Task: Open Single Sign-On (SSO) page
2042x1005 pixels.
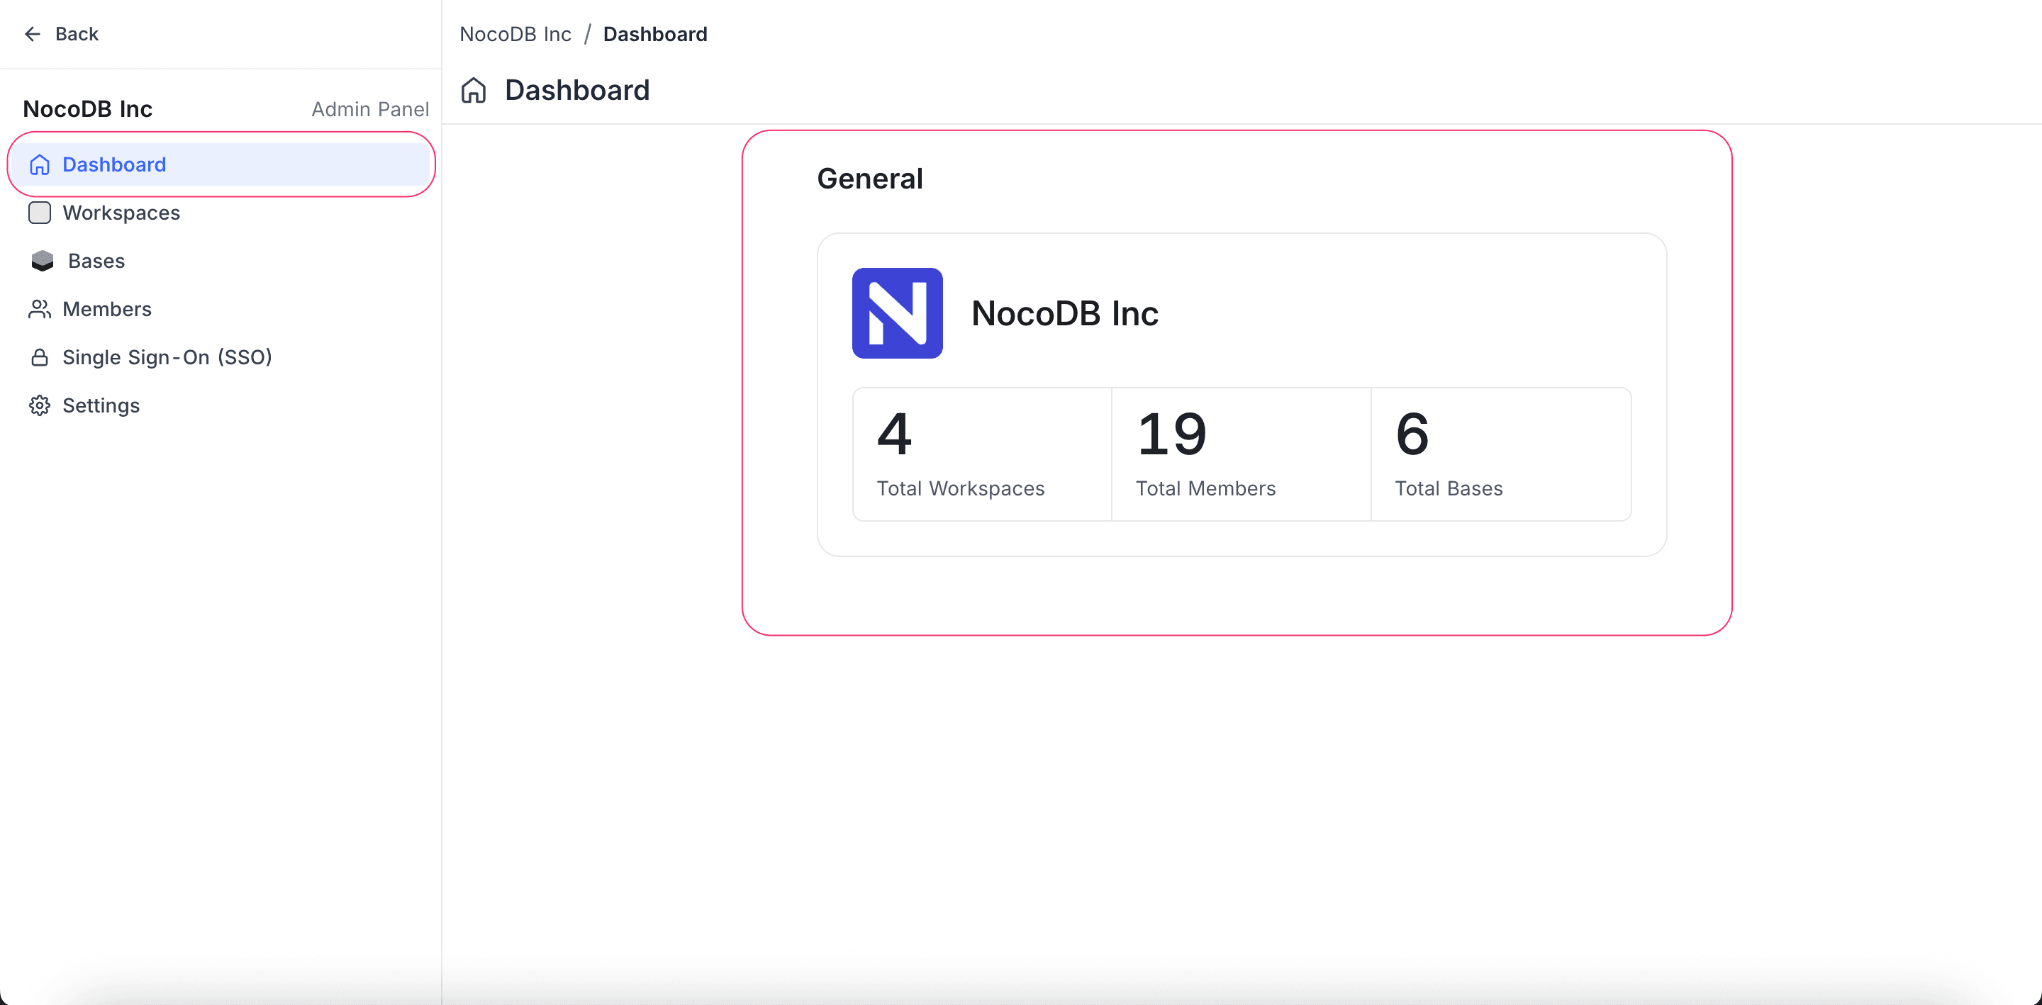Action: [x=167, y=357]
